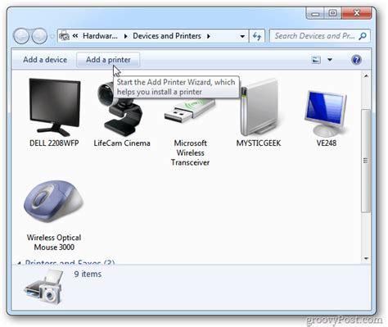Click the Hardwar... breadcrumb
Viewport: 388px width, 327px height.
[x=101, y=36]
